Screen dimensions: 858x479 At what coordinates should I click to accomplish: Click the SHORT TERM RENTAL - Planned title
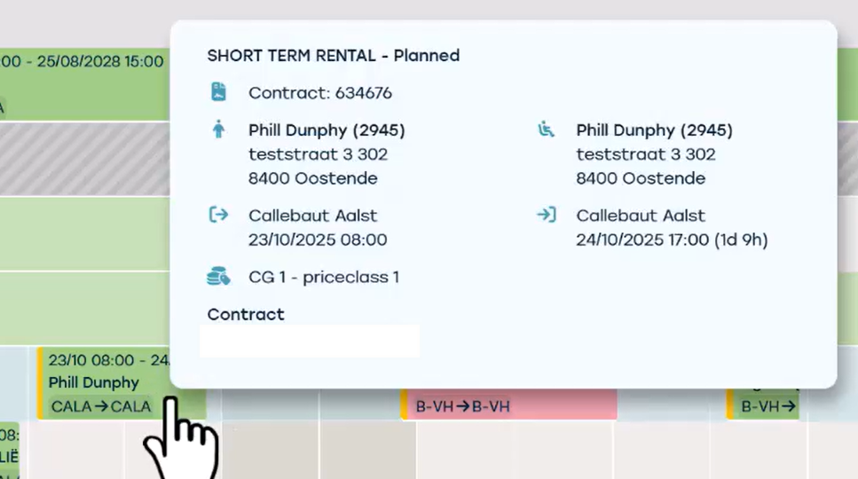coord(333,55)
